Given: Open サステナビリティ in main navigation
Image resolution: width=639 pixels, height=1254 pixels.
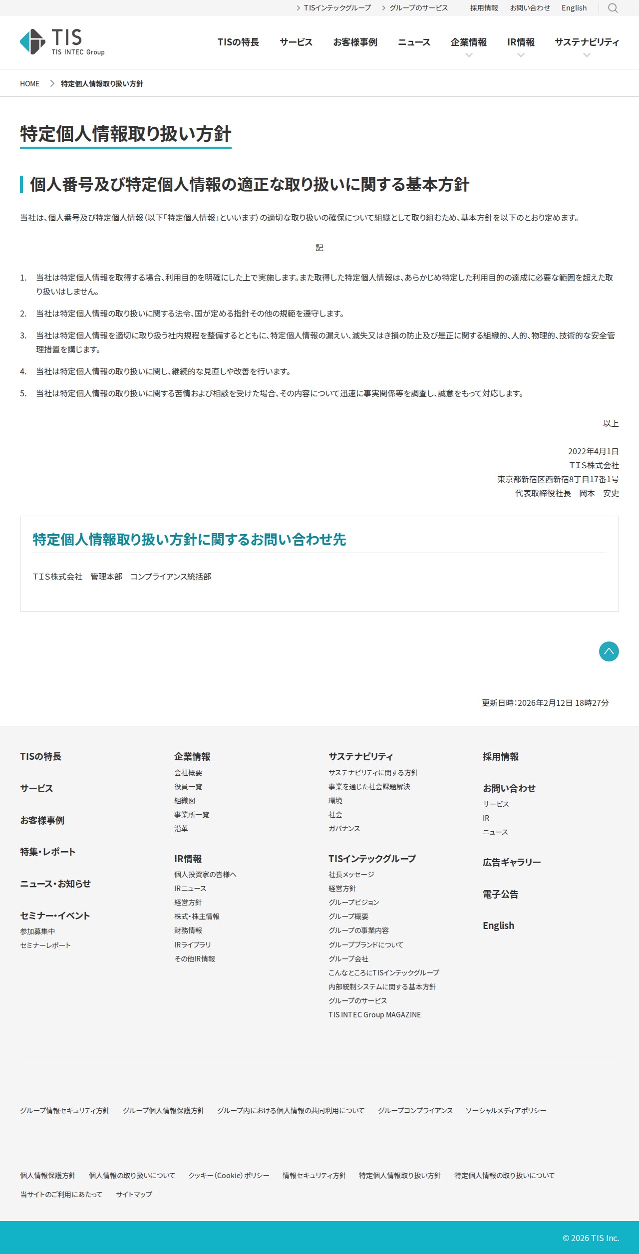Looking at the screenshot, I should tap(587, 42).
